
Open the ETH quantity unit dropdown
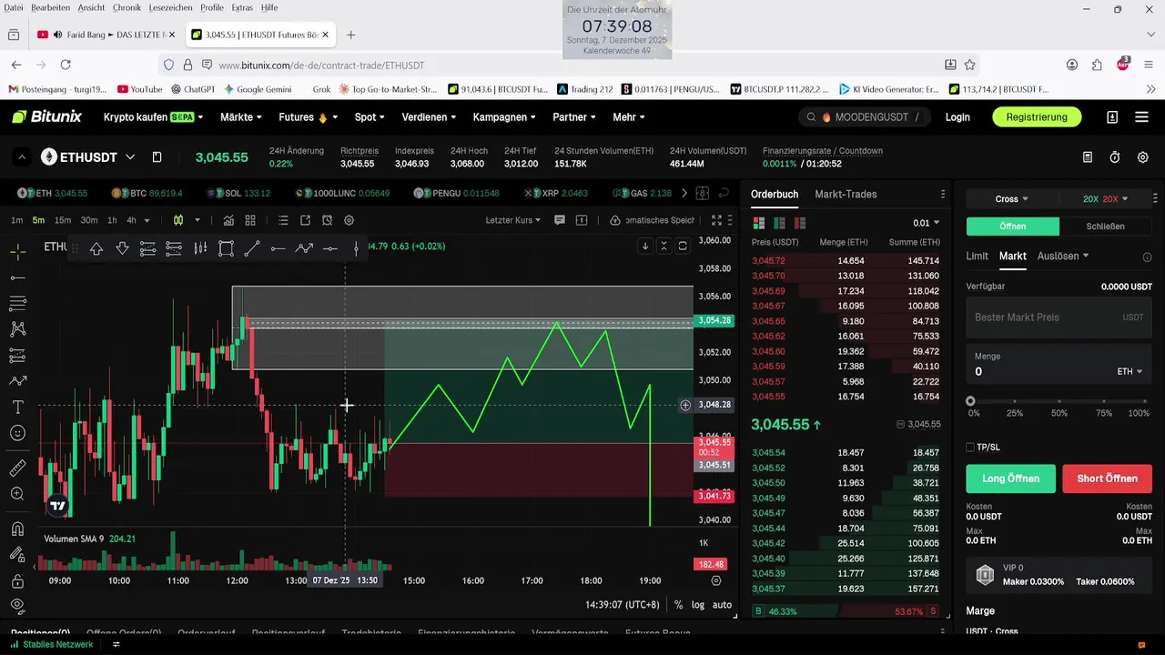pos(1130,372)
